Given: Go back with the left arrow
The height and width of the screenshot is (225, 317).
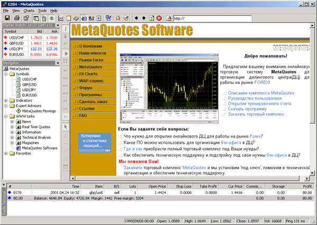Looking at the screenshot, I should click(x=136, y=18).
